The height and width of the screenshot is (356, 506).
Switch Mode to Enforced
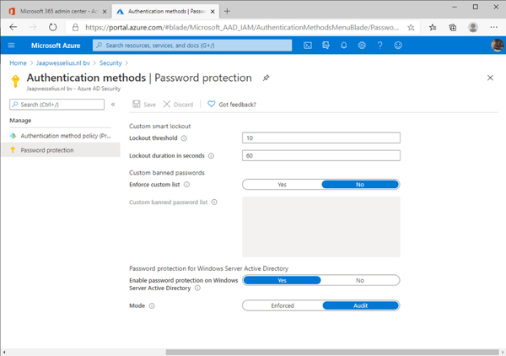click(283, 305)
